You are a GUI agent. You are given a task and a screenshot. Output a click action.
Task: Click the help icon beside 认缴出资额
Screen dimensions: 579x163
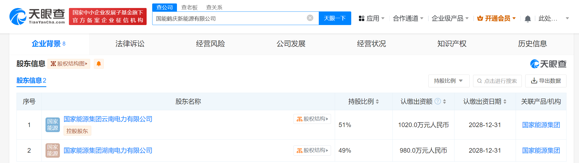click(x=437, y=101)
